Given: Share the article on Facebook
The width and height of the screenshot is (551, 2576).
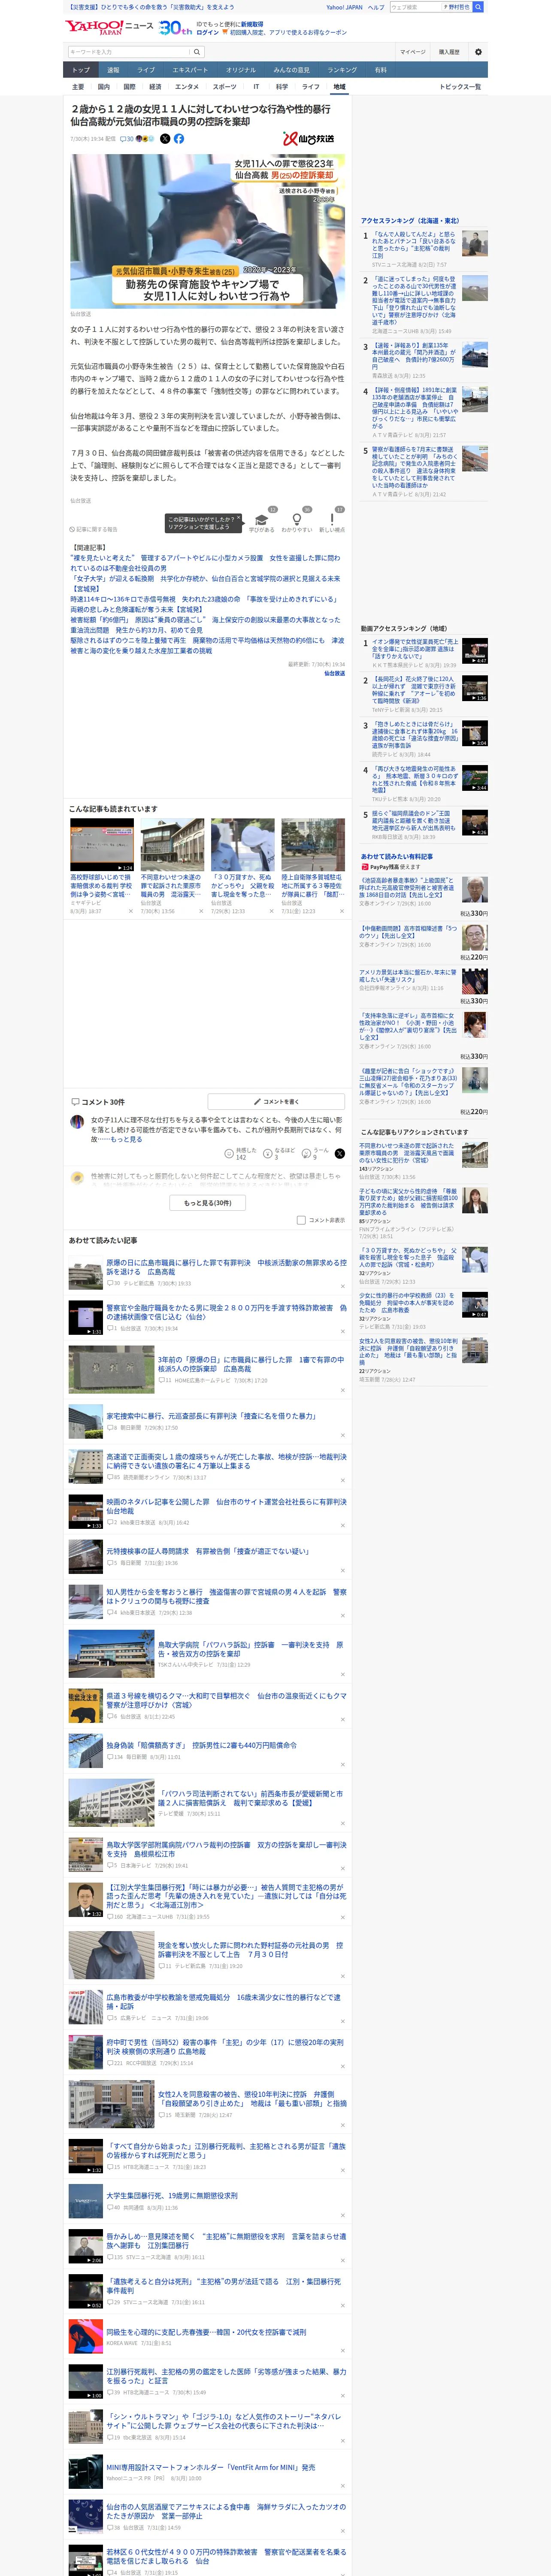Looking at the screenshot, I should (x=179, y=139).
